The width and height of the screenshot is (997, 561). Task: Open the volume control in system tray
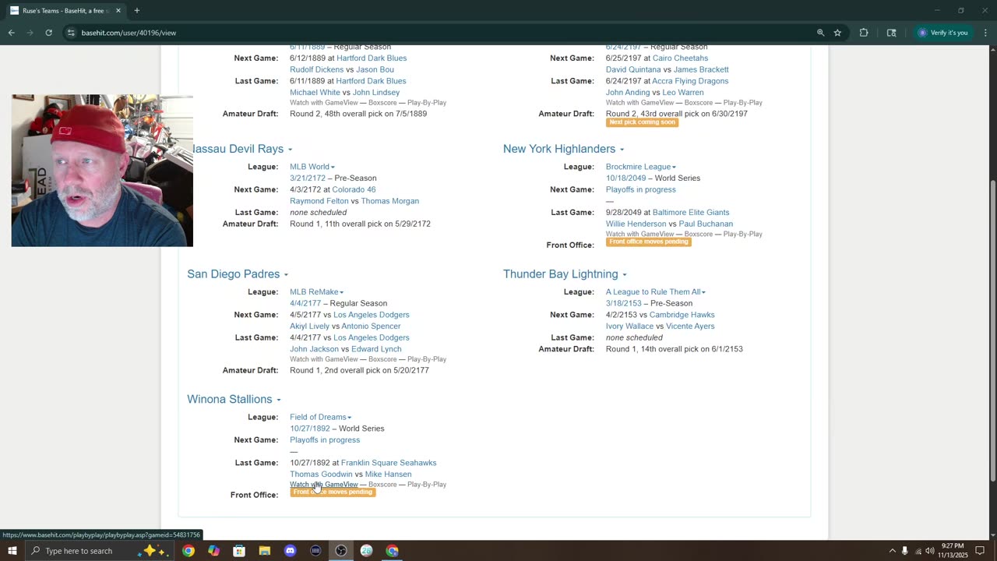coord(929,551)
